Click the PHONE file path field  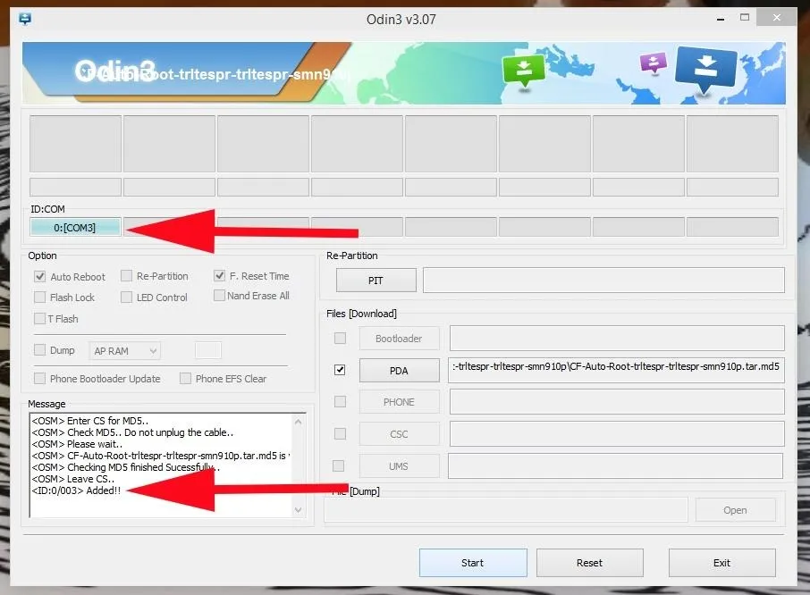[617, 402]
